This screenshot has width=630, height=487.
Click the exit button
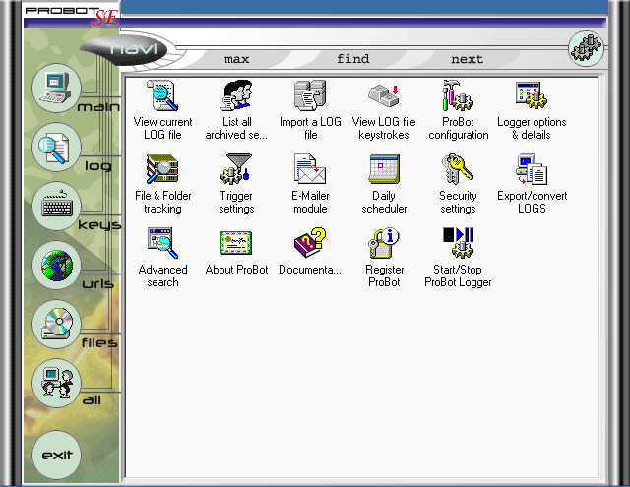57,455
